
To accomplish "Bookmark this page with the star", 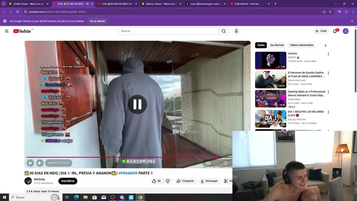I will 330,12.
